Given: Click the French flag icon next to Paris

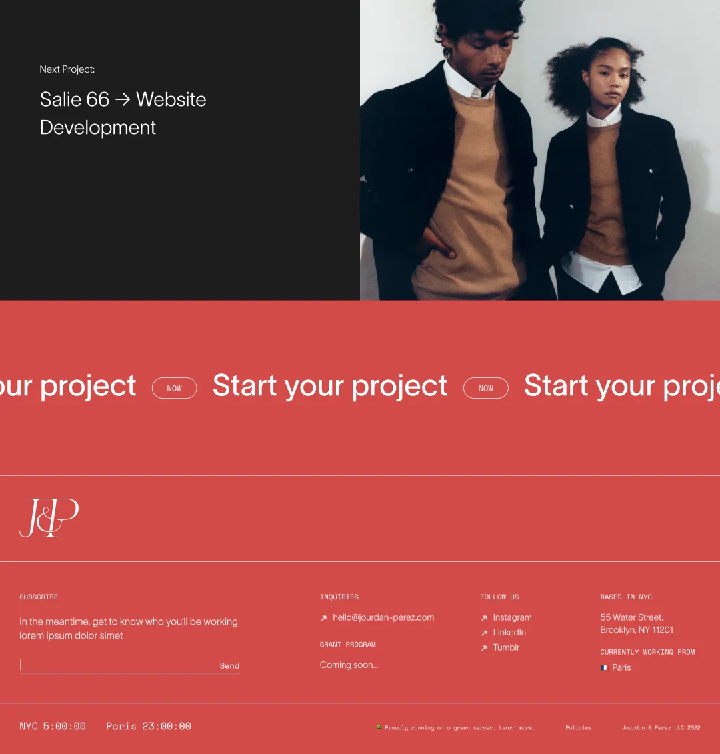Looking at the screenshot, I should coord(604,667).
